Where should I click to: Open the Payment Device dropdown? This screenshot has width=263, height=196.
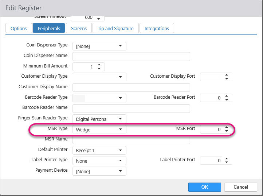[x=99, y=171]
